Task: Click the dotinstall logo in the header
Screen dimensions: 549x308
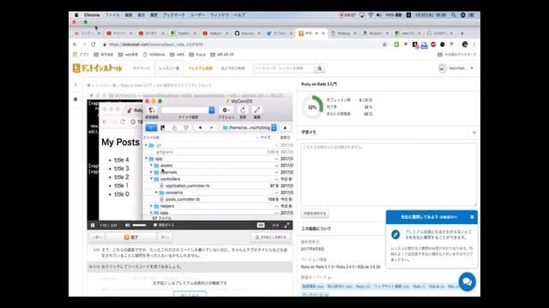Action: click(97, 68)
